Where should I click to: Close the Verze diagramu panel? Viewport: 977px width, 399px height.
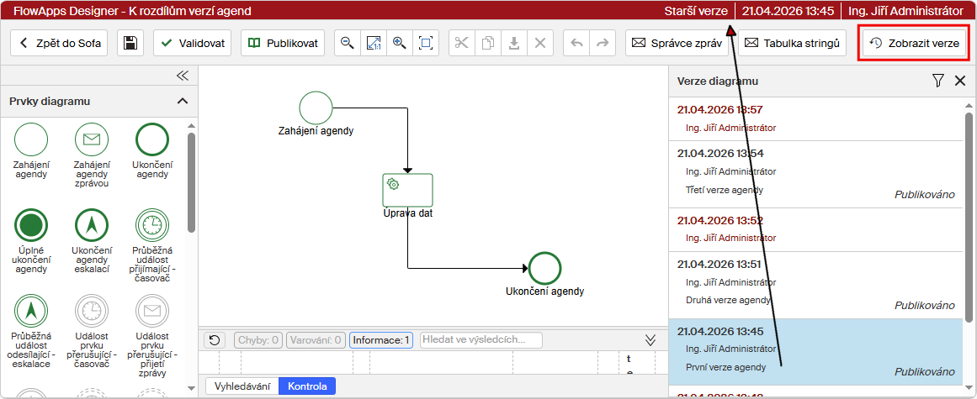point(960,81)
